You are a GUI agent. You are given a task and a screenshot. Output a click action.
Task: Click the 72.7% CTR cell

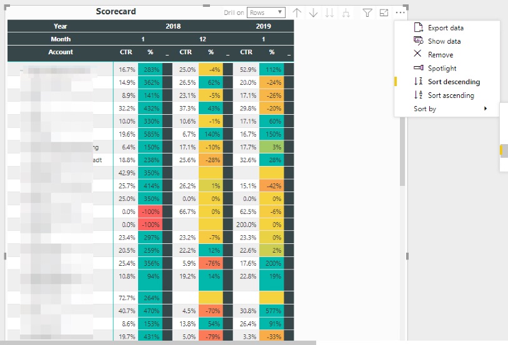coord(126,298)
